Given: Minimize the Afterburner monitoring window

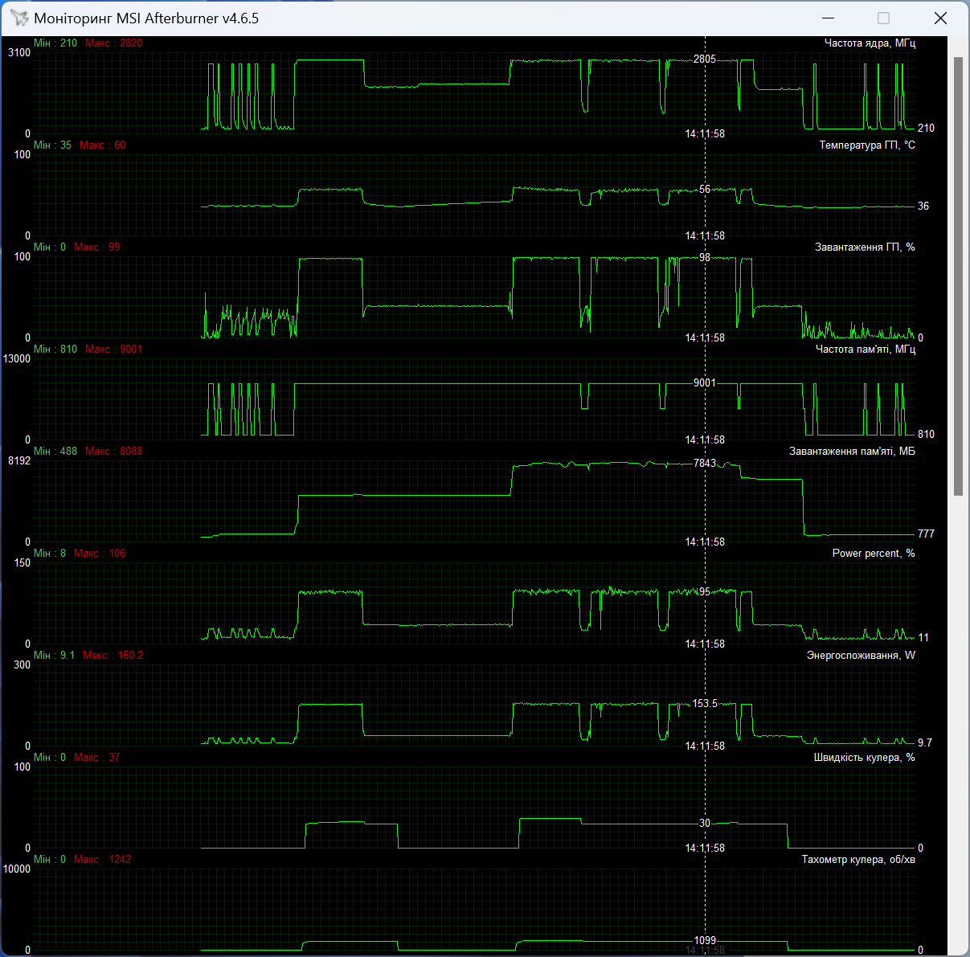Looking at the screenshot, I should click(x=827, y=18).
